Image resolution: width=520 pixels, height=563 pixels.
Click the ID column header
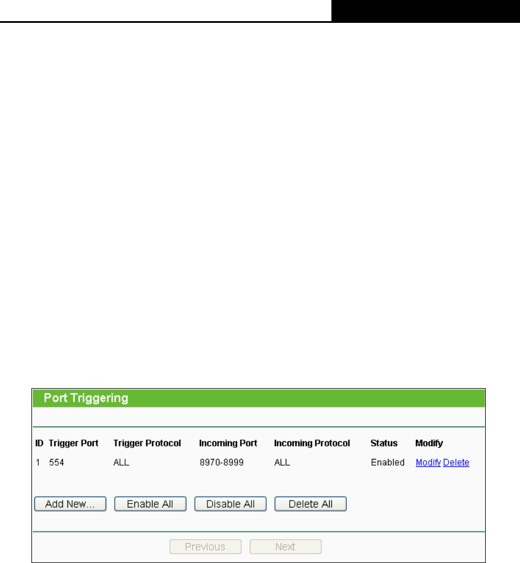(x=39, y=443)
